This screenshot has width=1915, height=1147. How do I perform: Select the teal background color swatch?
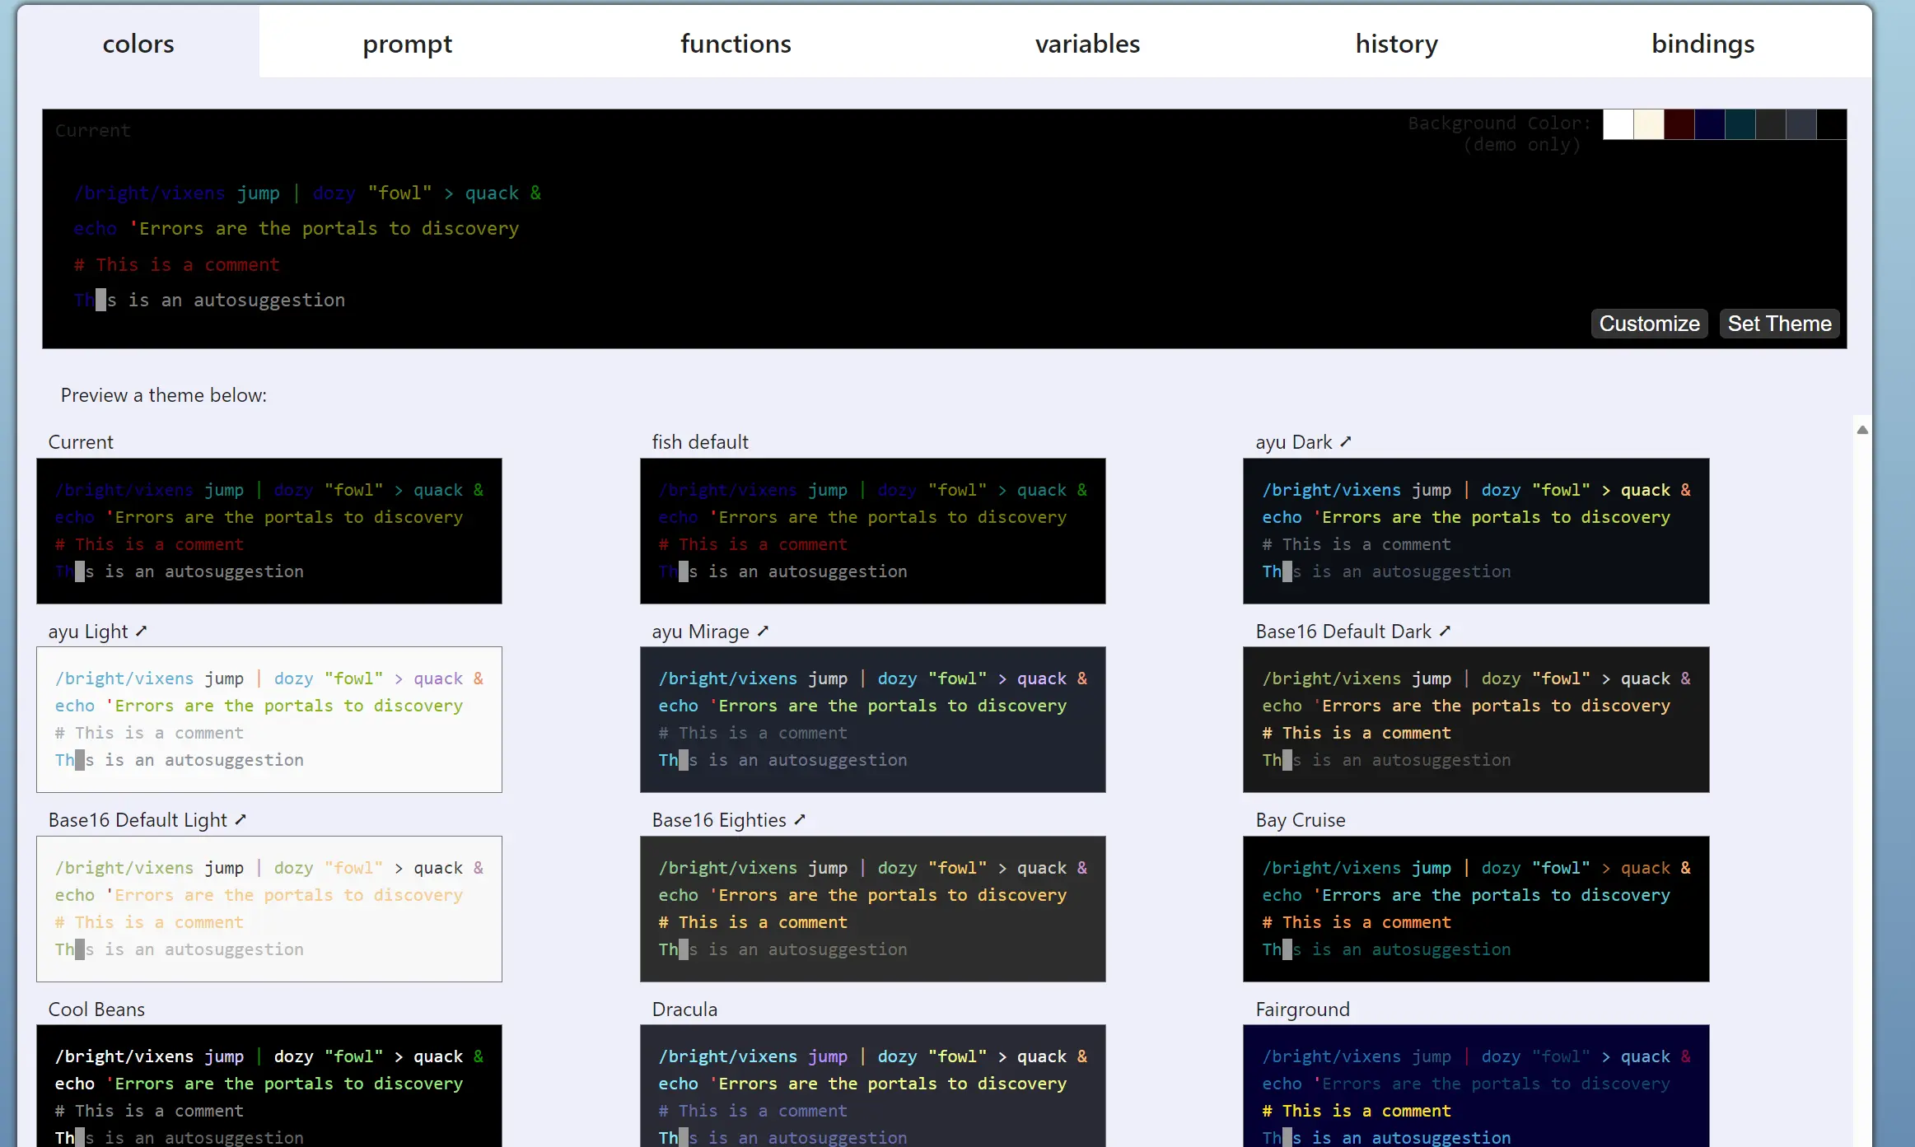[x=1741, y=124]
